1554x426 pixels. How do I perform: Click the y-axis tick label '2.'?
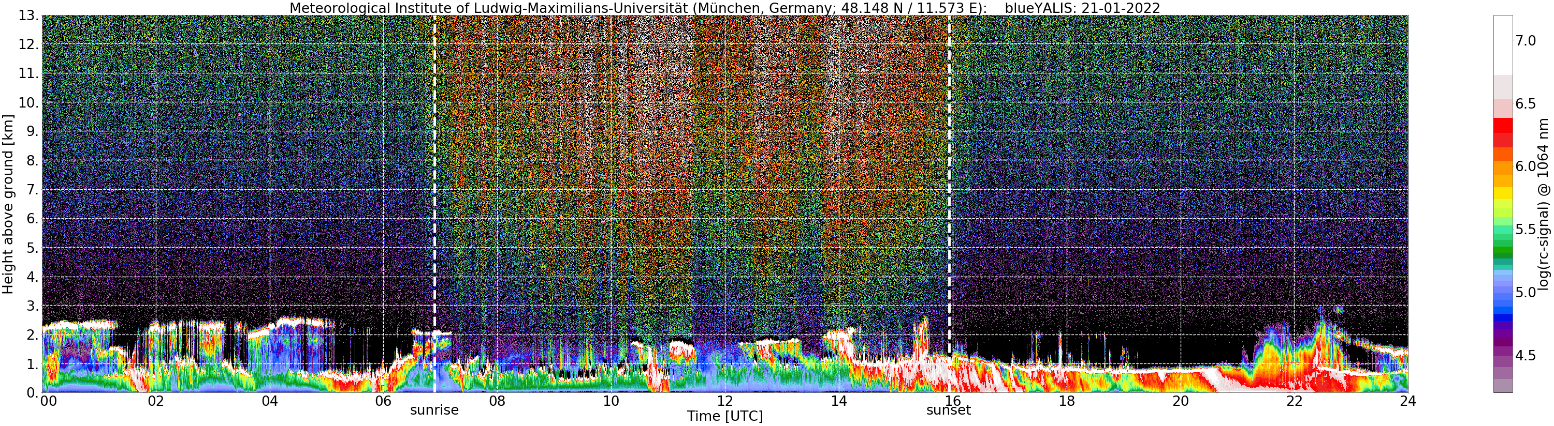[x=33, y=335]
